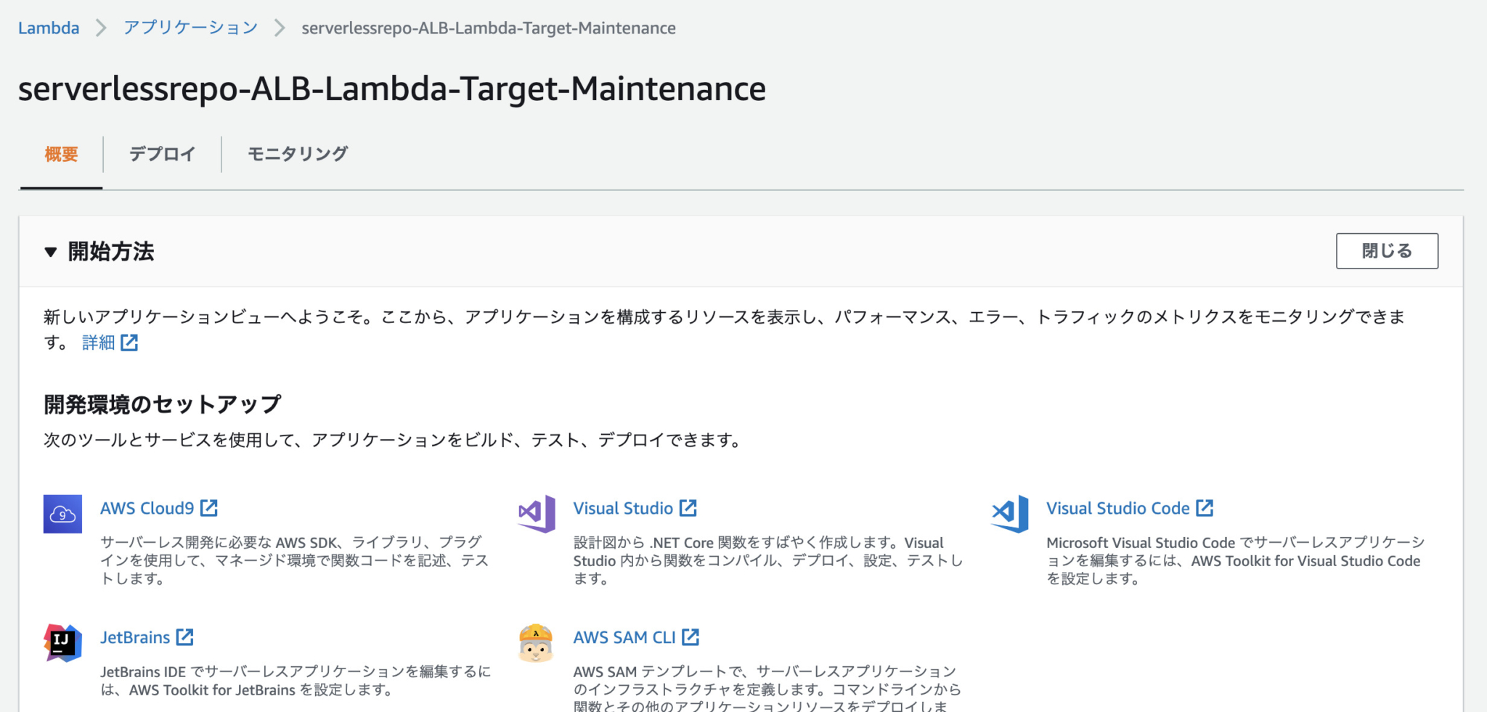The image size is (1487, 712).
Task: Switch to the デプロイ tab
Action: pos(161,154)
